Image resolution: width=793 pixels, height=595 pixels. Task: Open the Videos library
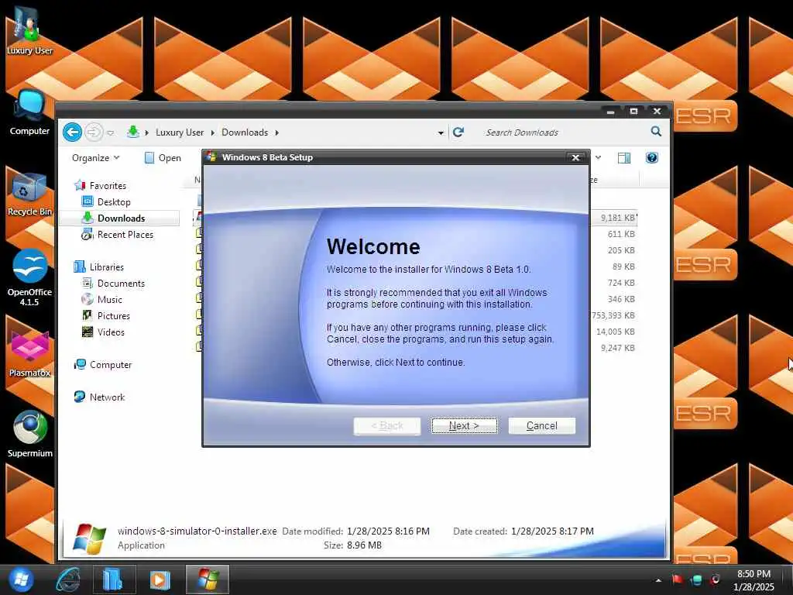(103, 332)
